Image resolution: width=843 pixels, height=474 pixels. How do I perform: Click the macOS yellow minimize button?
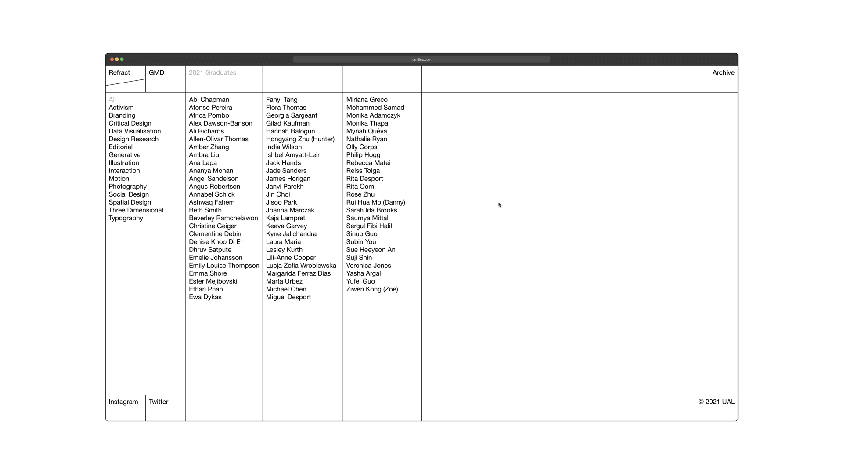click(x=116, y=59)
